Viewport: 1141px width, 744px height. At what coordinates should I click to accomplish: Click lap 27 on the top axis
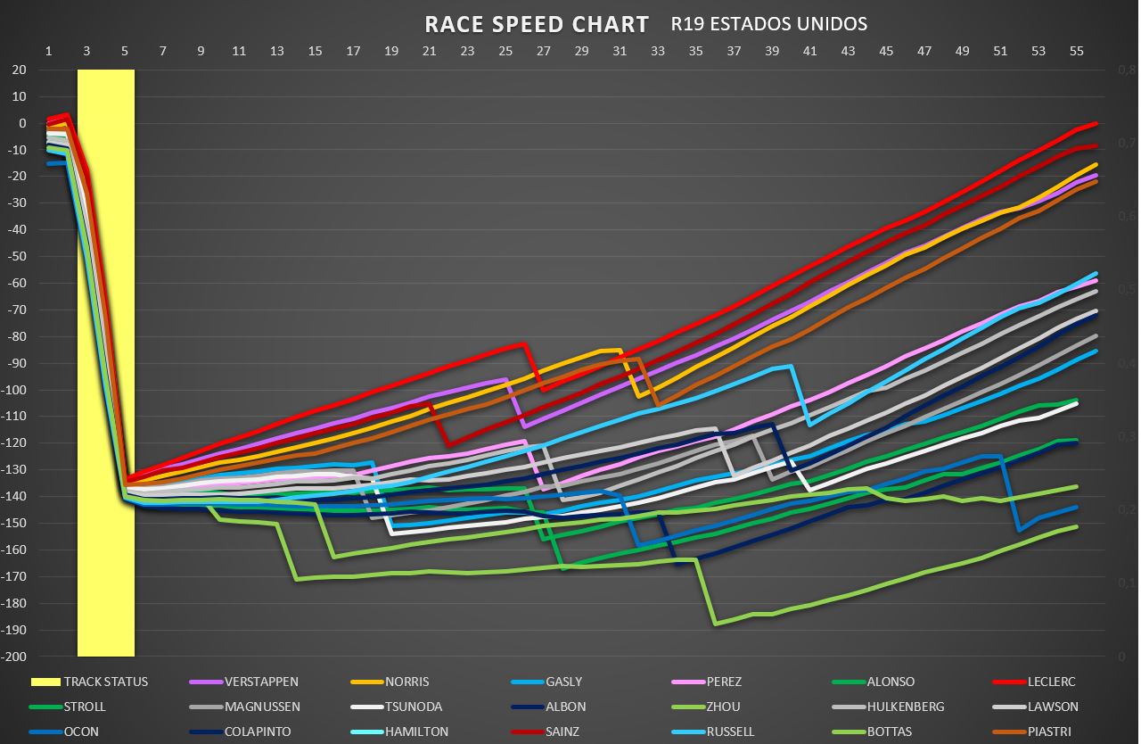point(544,52)
